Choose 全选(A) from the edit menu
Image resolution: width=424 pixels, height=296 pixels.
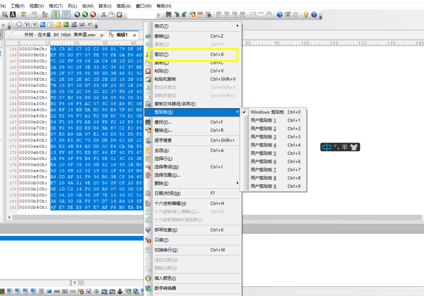tap(193, 150)
